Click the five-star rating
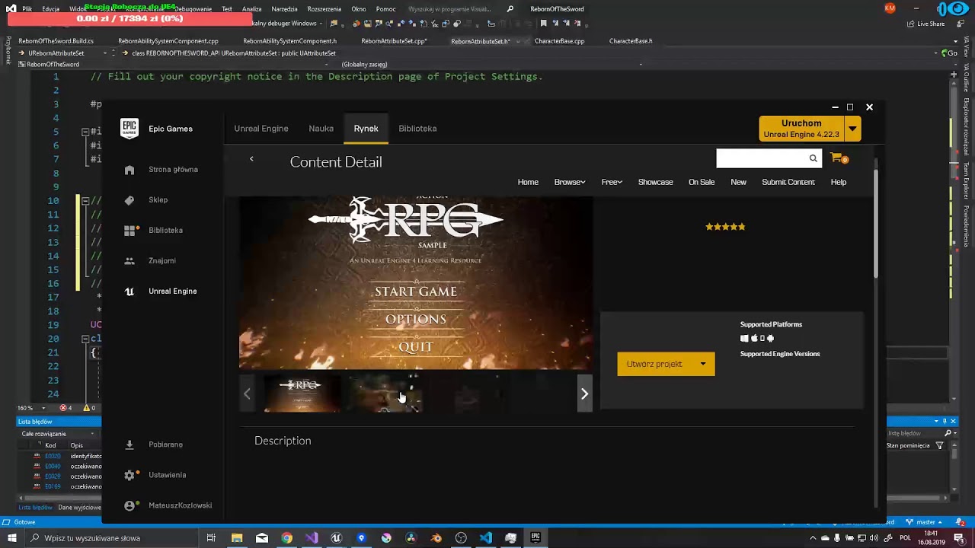 [725, 227]
